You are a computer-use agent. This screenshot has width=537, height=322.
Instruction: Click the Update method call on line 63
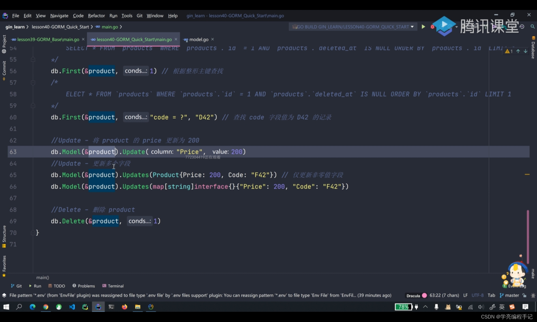click(134, 152)
